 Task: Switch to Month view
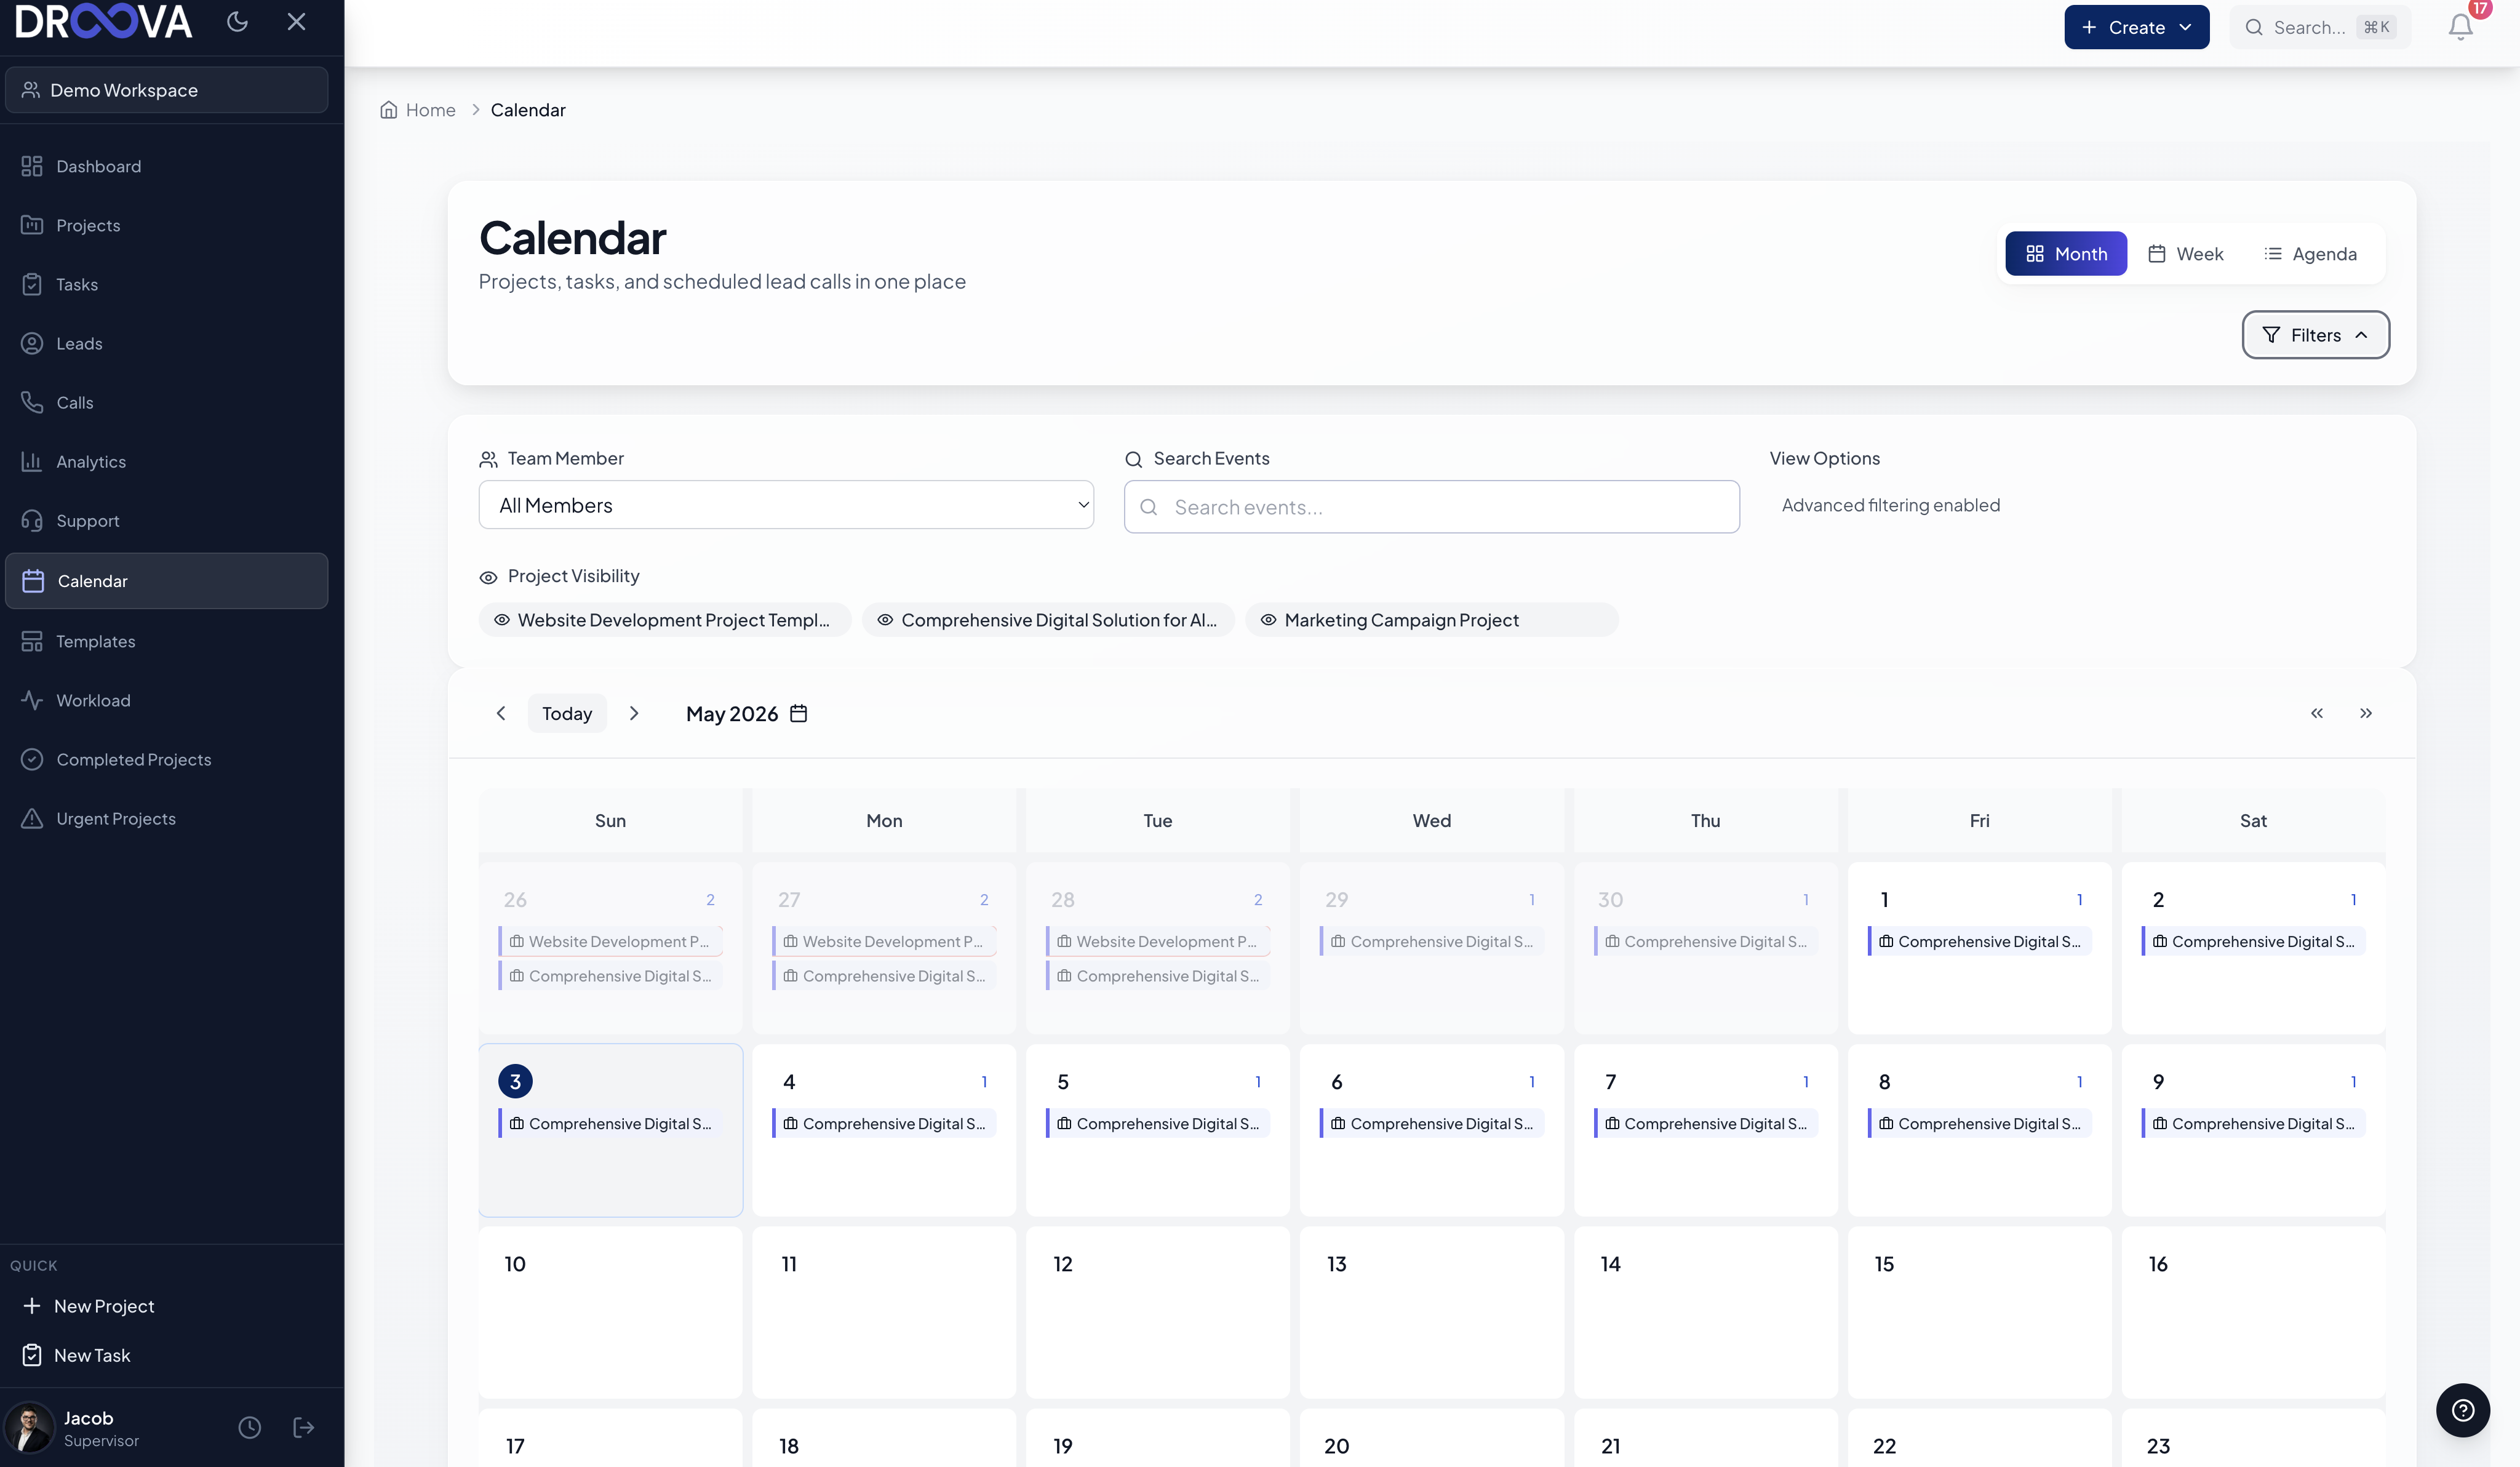2066,254
